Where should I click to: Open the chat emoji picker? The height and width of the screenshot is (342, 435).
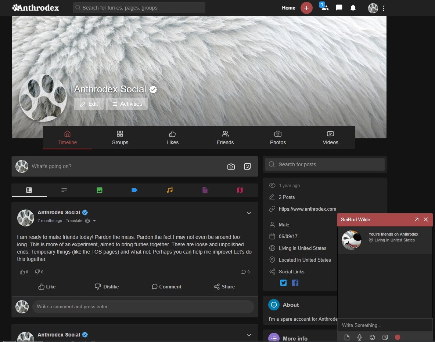(x=372, y=337)
